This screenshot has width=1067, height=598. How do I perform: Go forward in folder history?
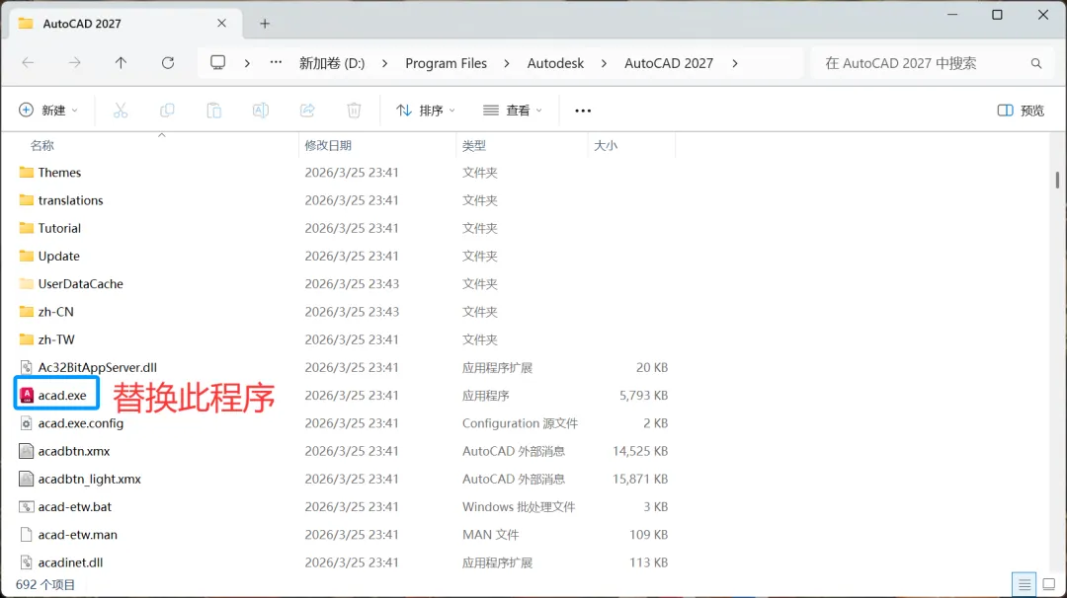click(x=74, y=62)
